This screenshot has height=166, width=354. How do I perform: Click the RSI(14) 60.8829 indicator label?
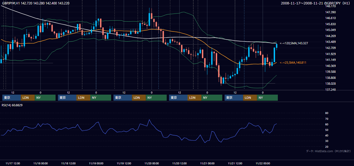(x=12, y=105)
